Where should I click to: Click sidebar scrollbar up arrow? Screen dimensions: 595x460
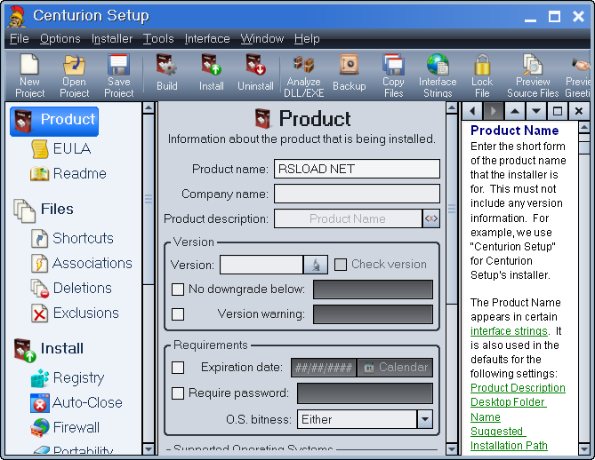tap(149, 108)
